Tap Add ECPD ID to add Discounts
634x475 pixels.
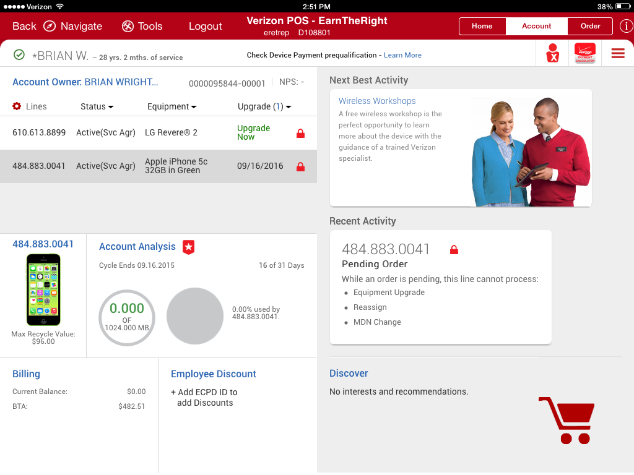(204, 398)
